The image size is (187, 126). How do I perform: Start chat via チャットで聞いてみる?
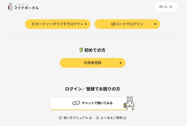(x=93, y=104)
